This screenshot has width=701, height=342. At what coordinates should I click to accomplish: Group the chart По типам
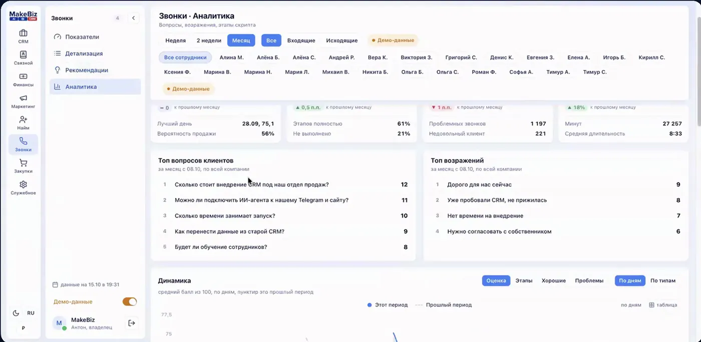(x=662, y=280)
